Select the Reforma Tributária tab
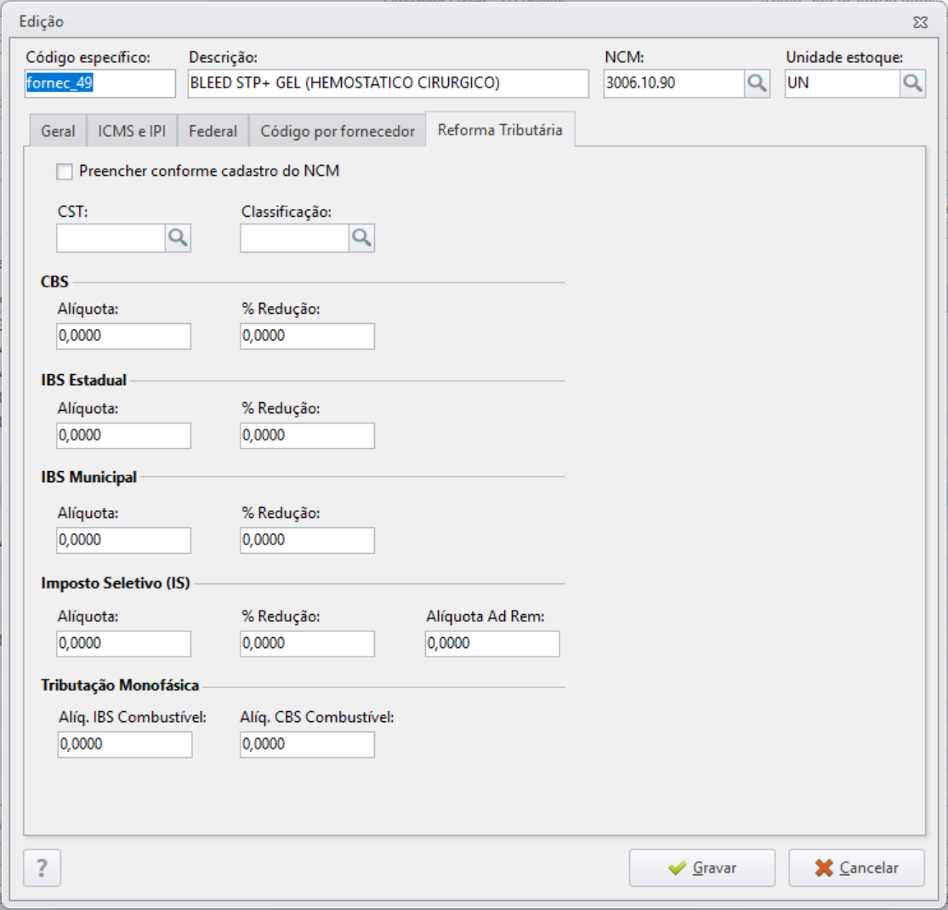The width and height of the screenshot is (948, 910). click(x=500, y=130)
